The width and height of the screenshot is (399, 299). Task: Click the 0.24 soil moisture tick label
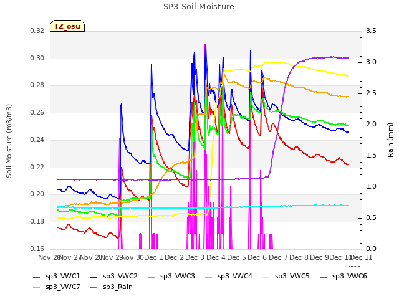click(37, 140)
